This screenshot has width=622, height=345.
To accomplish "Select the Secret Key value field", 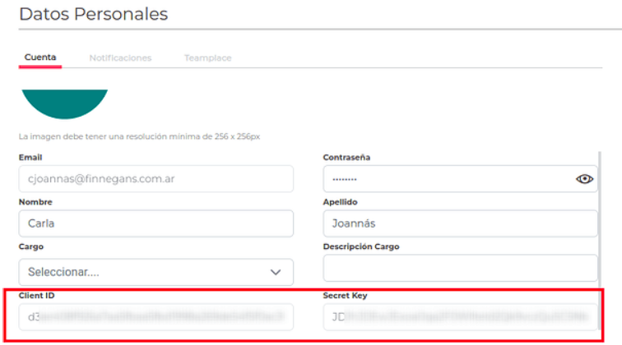I will click(460, 316).
